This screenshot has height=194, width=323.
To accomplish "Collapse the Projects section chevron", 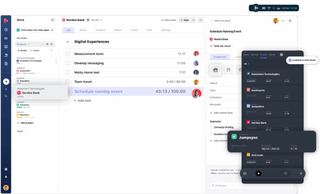I will tap(29, 44).
